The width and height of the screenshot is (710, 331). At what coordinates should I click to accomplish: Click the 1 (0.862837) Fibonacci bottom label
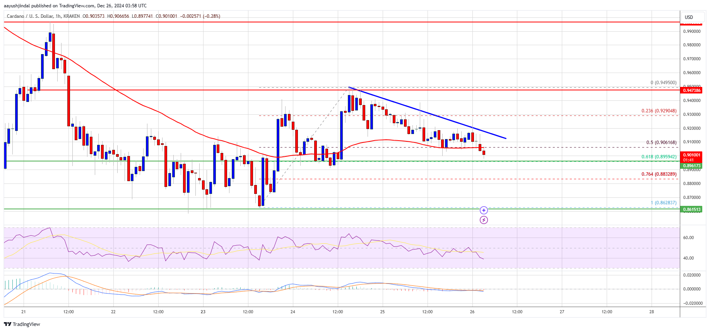click(664, 203)
